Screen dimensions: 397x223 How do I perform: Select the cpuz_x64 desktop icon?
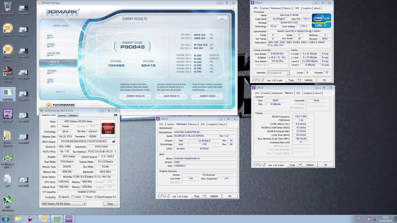pyautogui.click(x=8, y=116)
